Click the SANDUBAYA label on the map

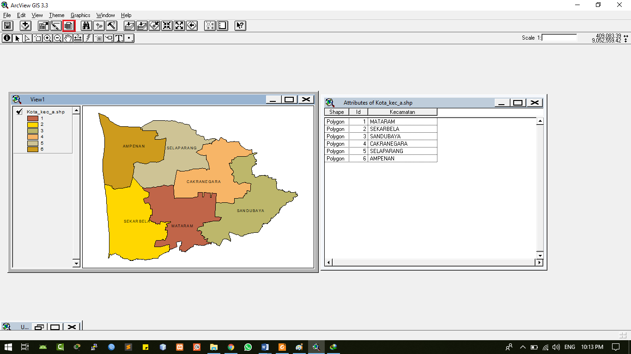[251, 211]
